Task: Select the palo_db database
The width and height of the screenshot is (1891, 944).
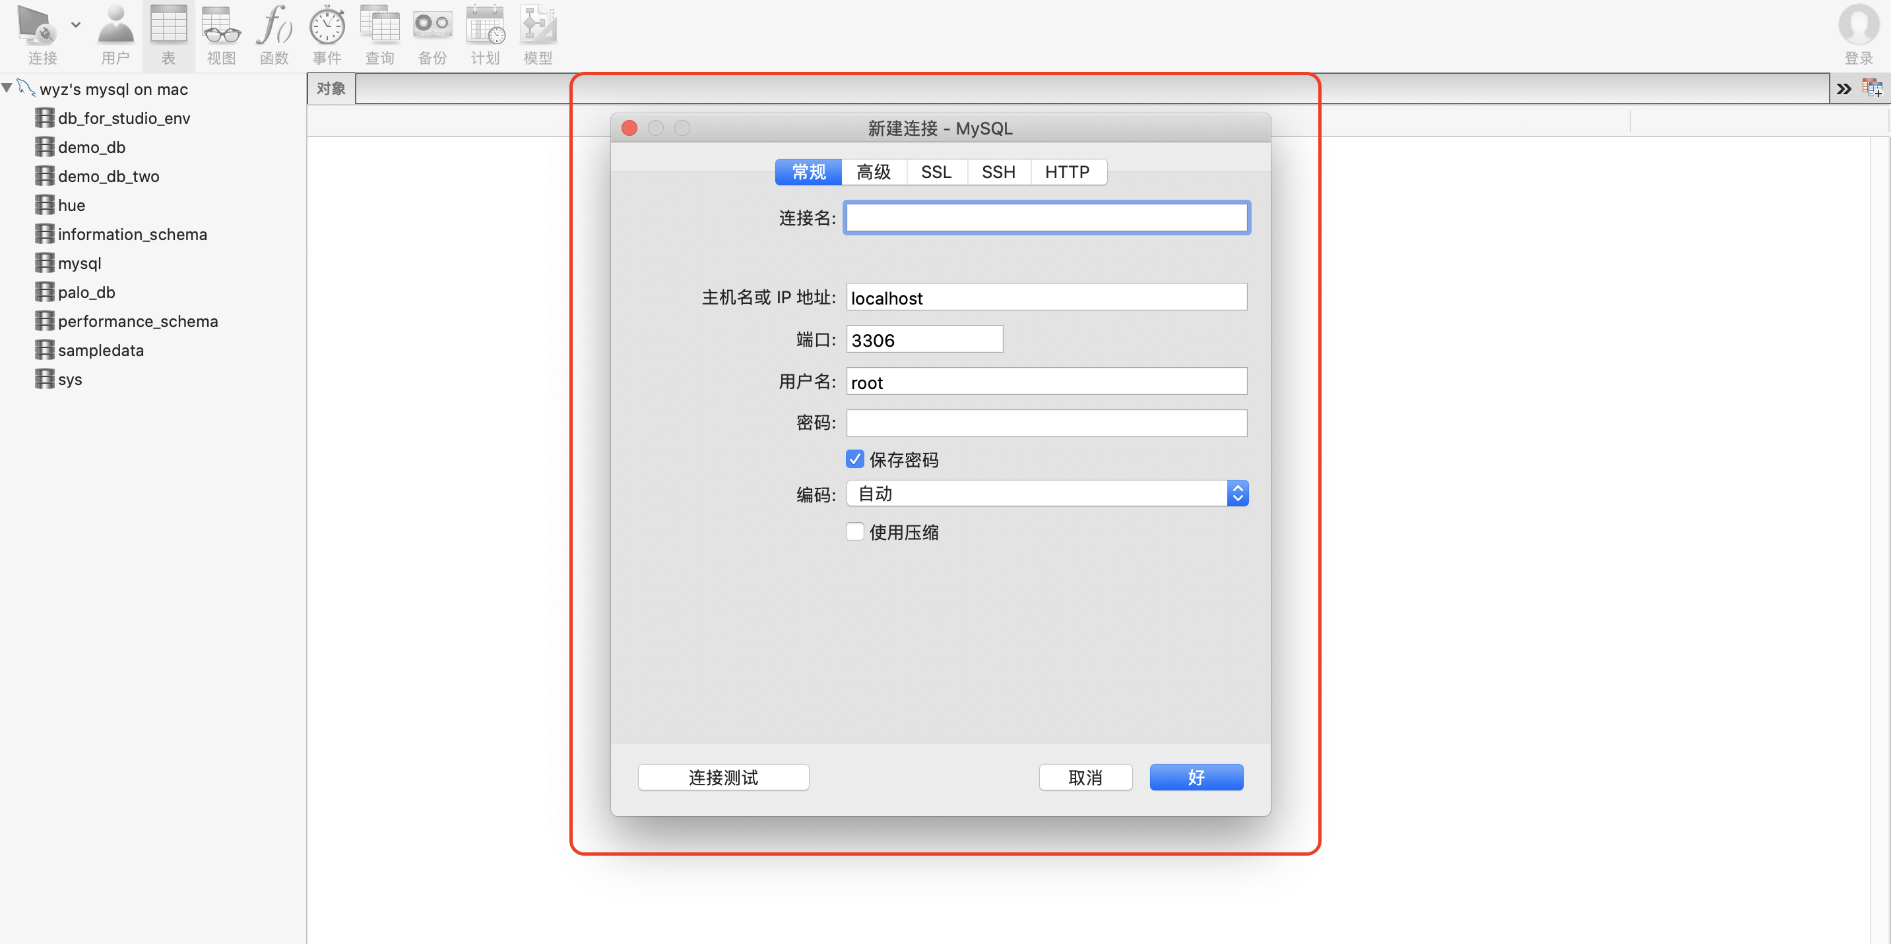Action: click(86, 292)
